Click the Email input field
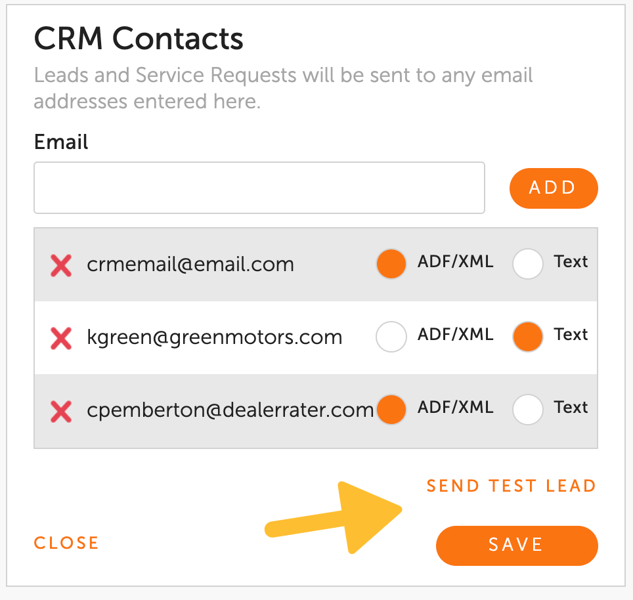This screenshot has height=600, width=633. point(259,188)
